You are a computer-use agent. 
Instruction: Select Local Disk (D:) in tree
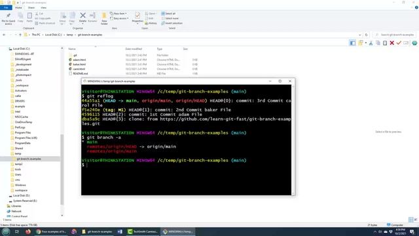click(21, 195)
